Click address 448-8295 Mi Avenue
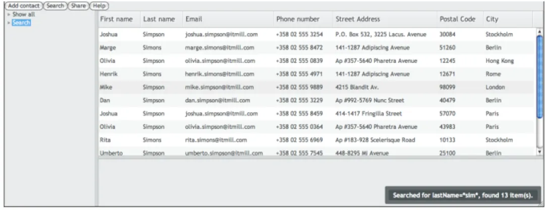The image size is (545, 210). pos(362,153)
